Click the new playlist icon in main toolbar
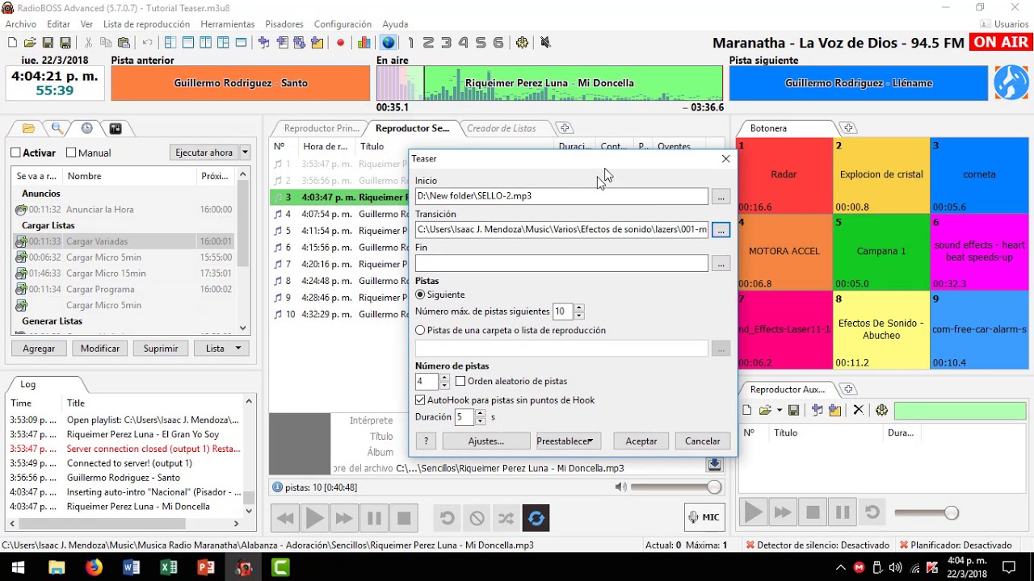Viewport: 1034px width, 581px height. (12, 43)
